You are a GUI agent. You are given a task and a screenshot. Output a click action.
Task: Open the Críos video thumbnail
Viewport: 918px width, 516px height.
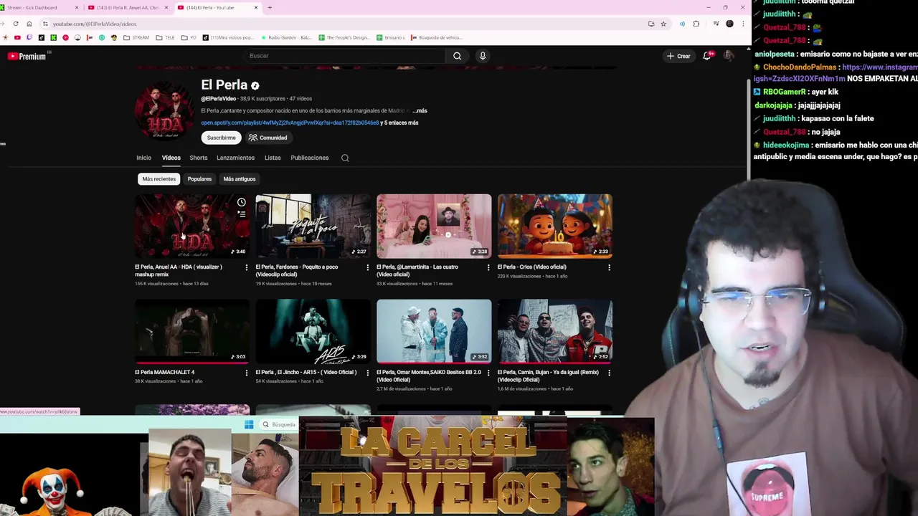(x=555, y=226)
